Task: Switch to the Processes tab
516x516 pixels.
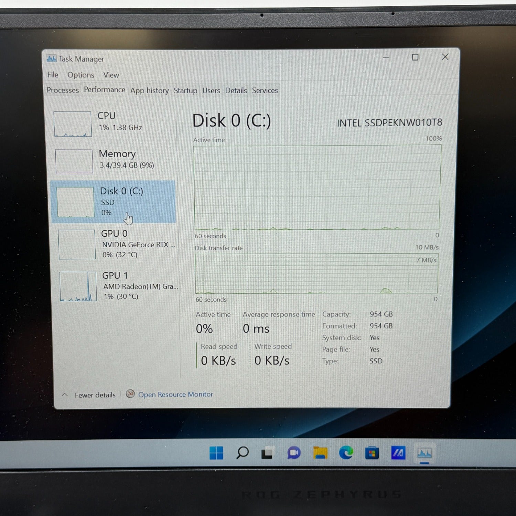Action: (x=63, y=90)
